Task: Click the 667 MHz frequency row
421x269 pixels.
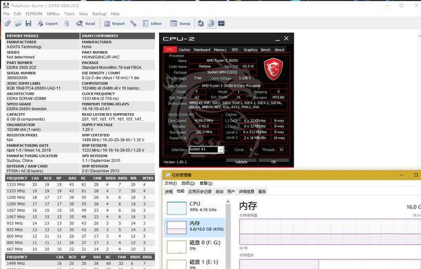Action: 80,249
